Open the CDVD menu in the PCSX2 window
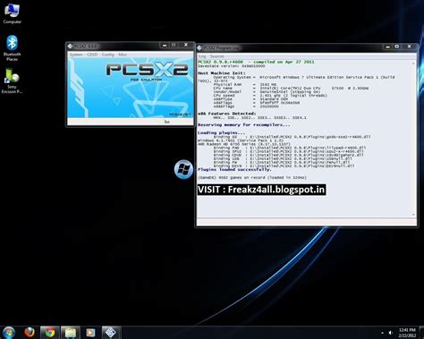 pos(92,55)
